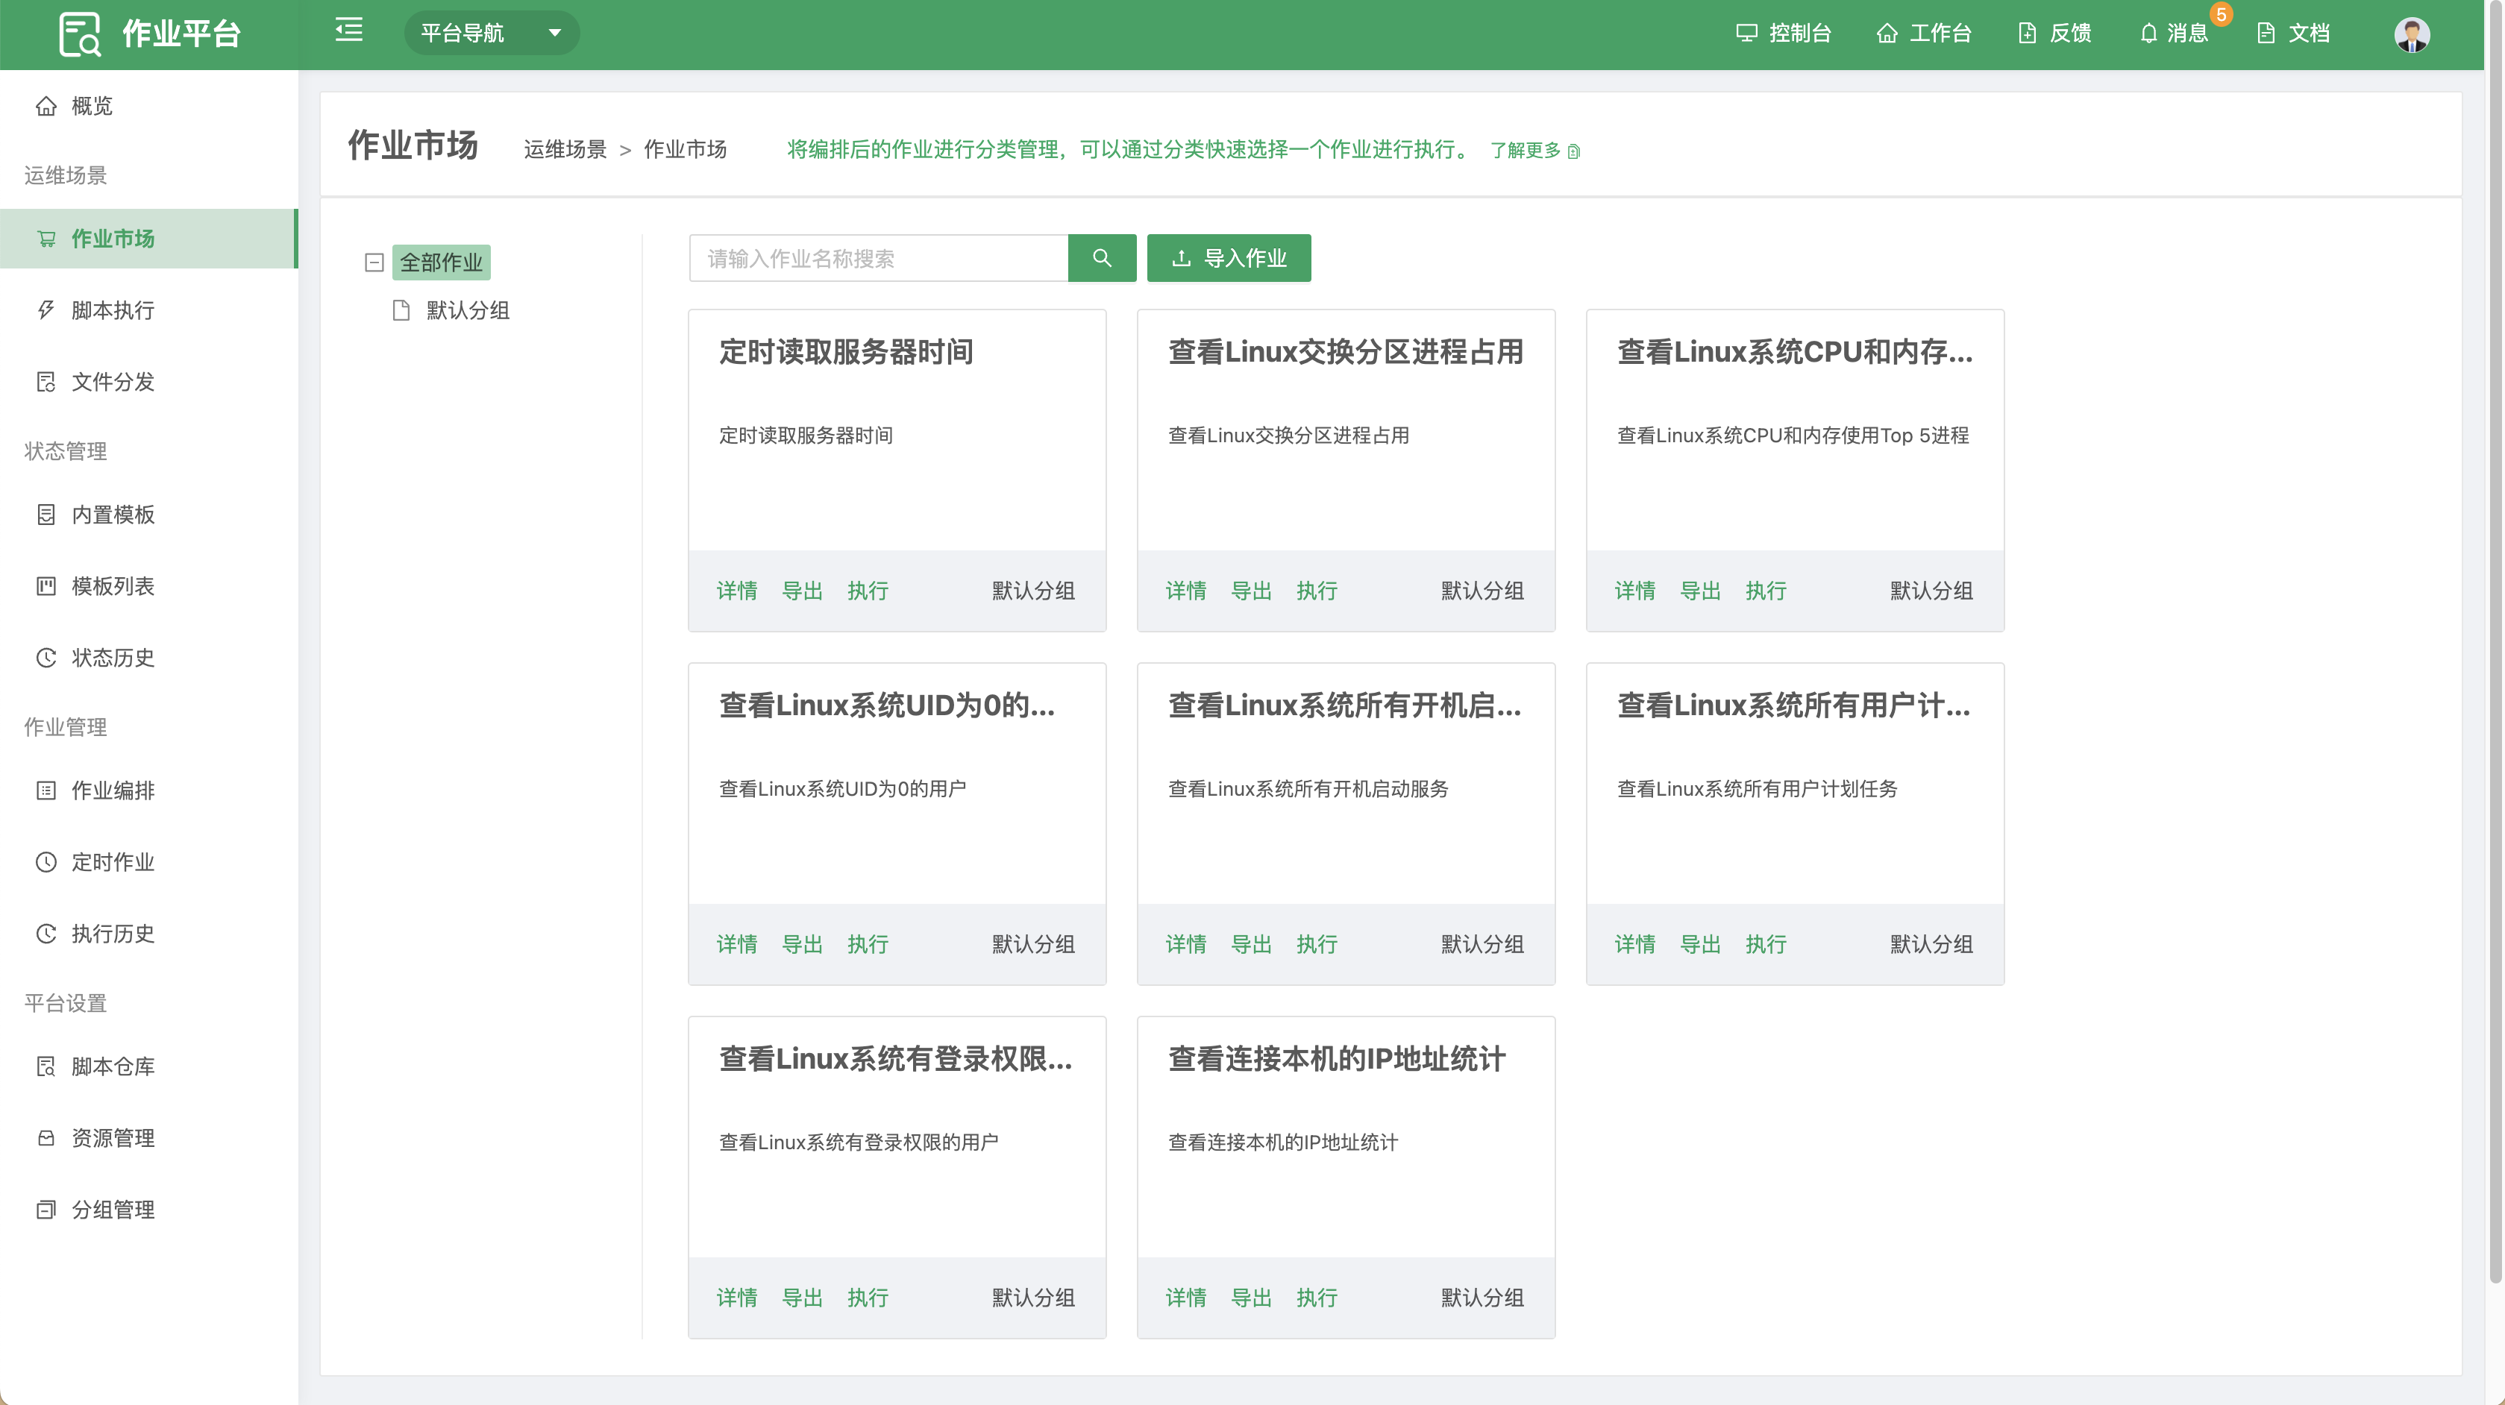Select 作业市场 in the sidebar
2505x1405 pixels.
[x=148, y=238]
